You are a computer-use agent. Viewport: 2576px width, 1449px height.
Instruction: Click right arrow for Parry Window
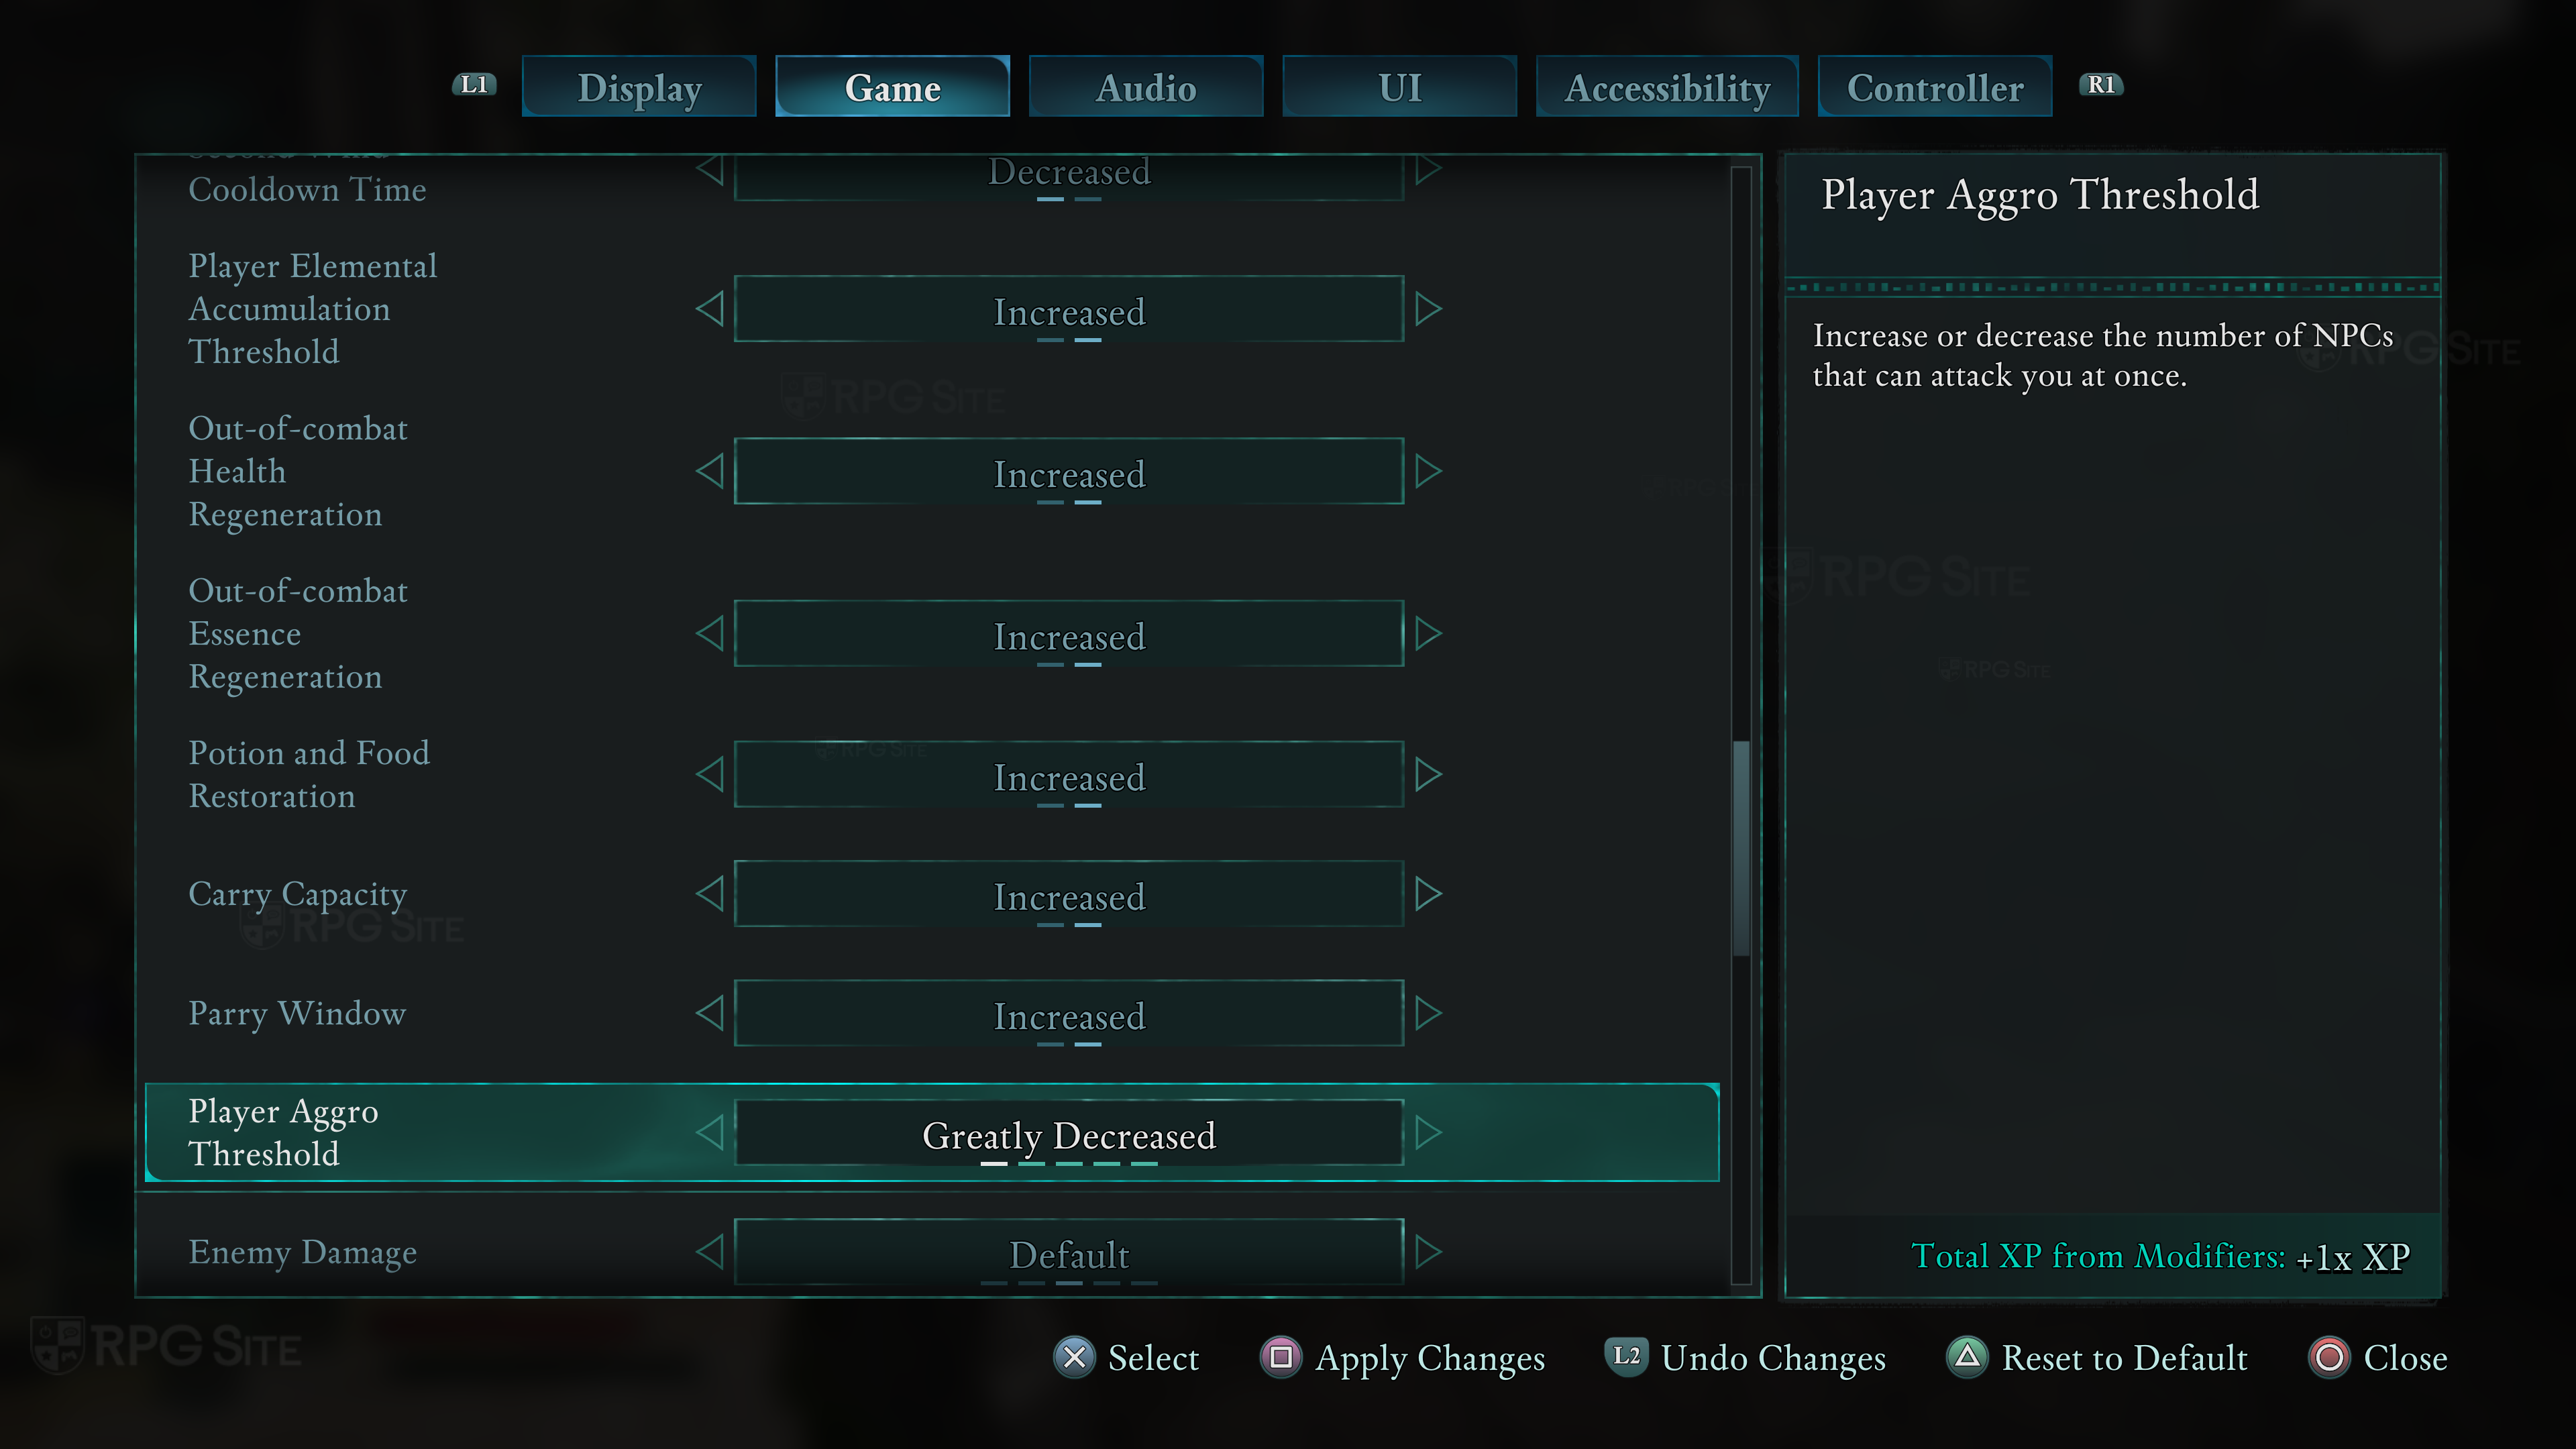point(1428,1013)
